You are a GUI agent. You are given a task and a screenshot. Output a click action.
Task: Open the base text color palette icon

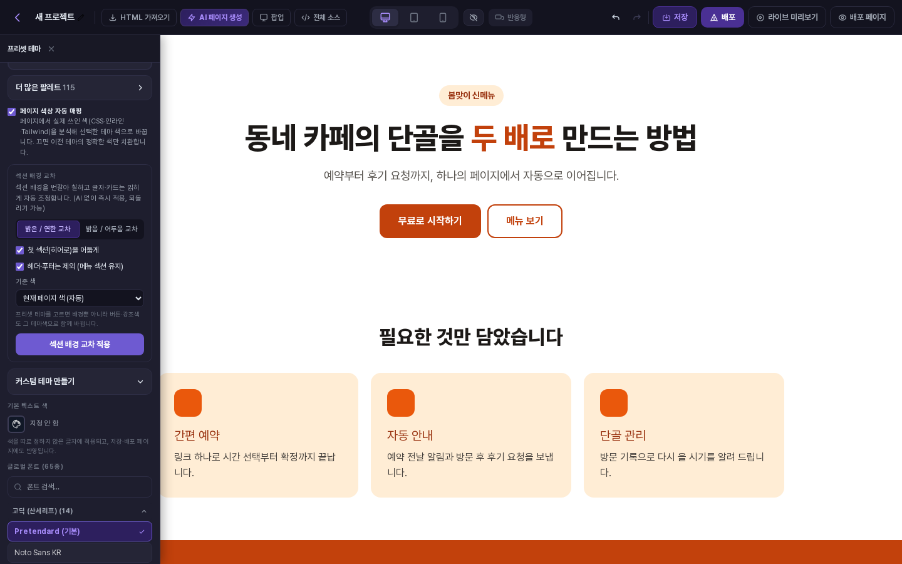pyautogui.click(x=16, y=424)
